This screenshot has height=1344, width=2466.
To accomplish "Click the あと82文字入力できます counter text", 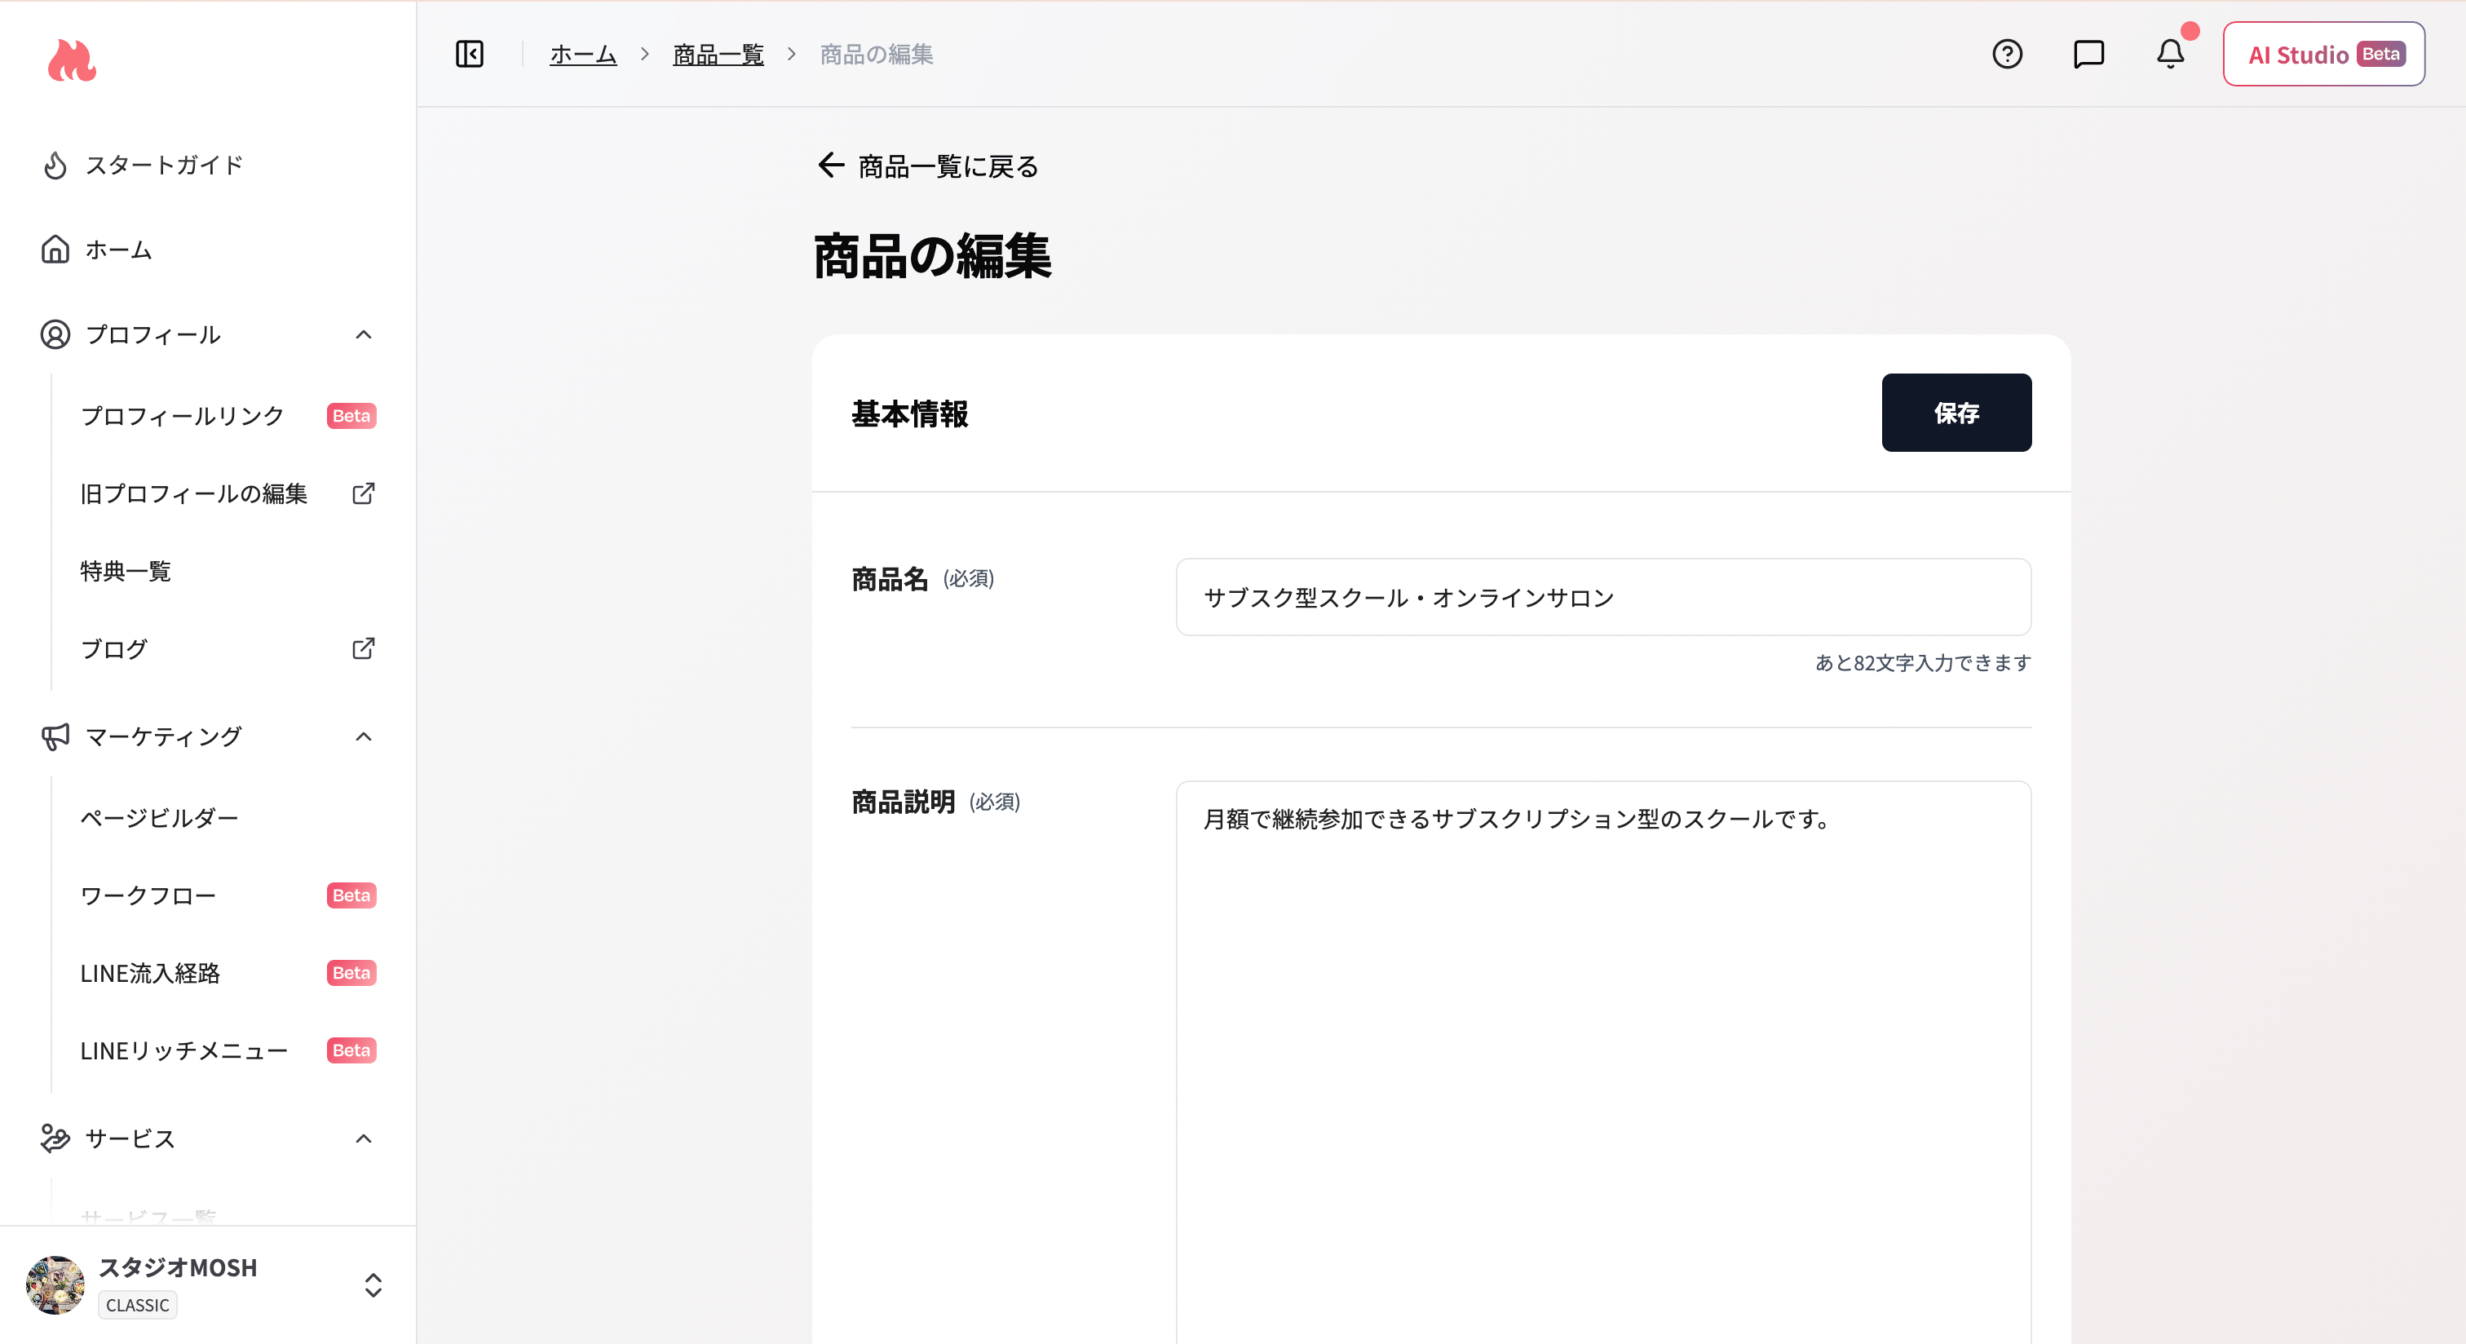I will pos(1922,662).
